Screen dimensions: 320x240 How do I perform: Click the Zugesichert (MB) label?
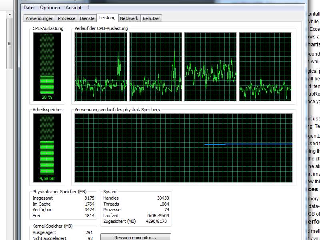pyautogui.click(x=119, y=222)
